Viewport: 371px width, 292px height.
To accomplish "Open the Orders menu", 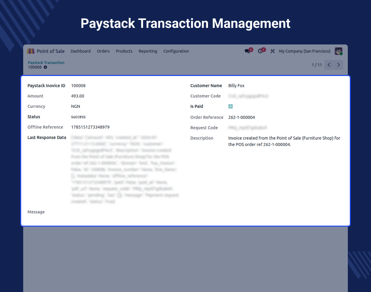I will [x=103, y=51].
